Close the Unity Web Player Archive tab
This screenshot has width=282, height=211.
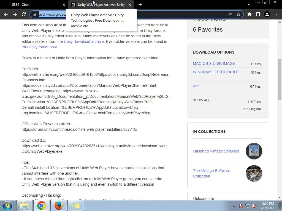[130, 5]
